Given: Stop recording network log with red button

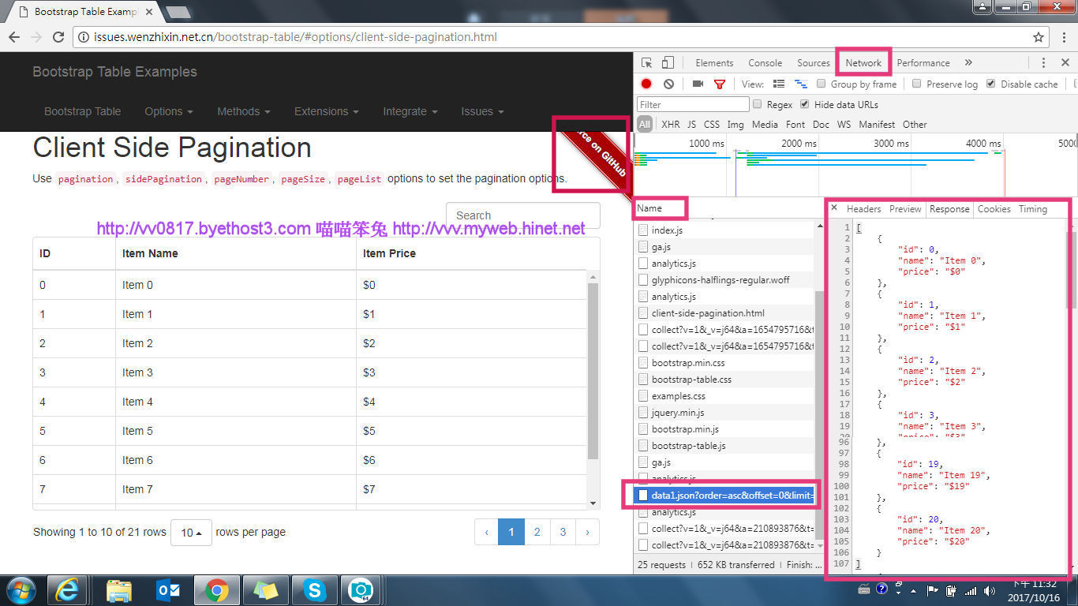Looking at the screenshot, I should tap(646, 84).
